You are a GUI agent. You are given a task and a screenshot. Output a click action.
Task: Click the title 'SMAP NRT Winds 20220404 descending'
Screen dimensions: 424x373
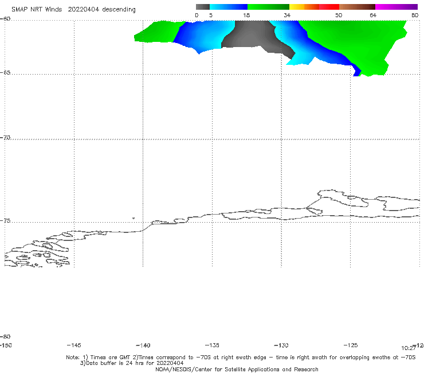coord(73,10)
